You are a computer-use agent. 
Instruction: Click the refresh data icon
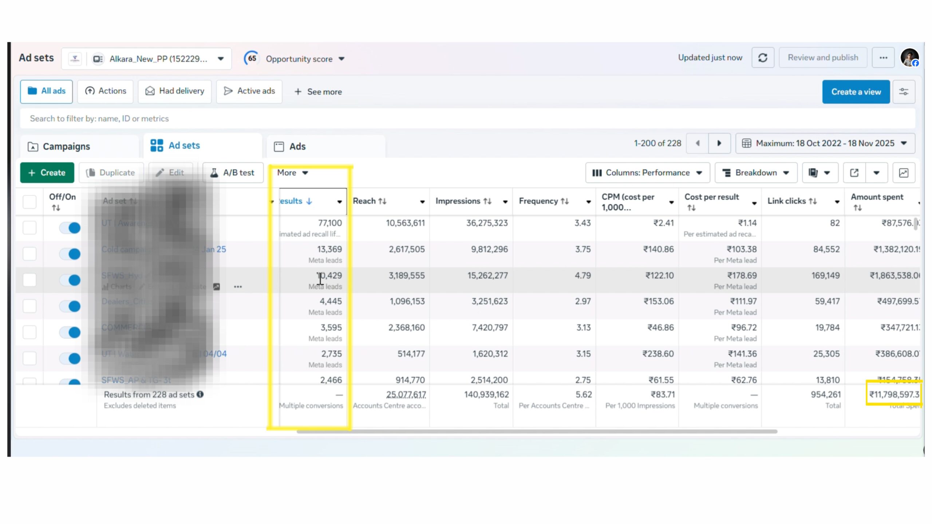coord(763,58)
